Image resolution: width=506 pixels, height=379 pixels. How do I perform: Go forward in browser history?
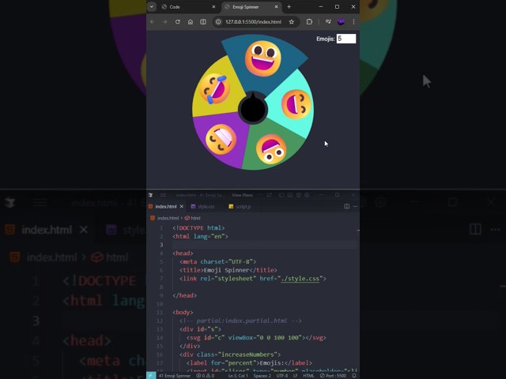tap(165, 21)
